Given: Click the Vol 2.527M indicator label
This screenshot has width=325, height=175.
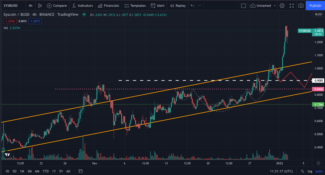Looking at the screenshot, I should 12,28.
